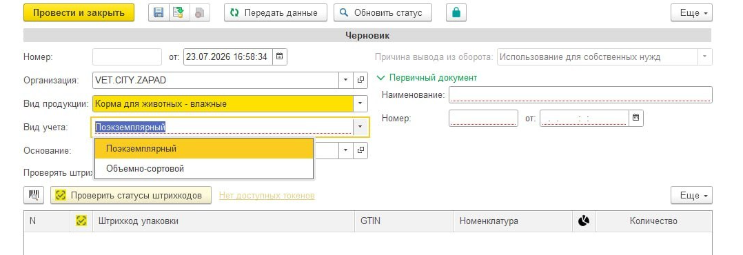
Task: Click the pie chart column header icon
Action: coord(584,221)
